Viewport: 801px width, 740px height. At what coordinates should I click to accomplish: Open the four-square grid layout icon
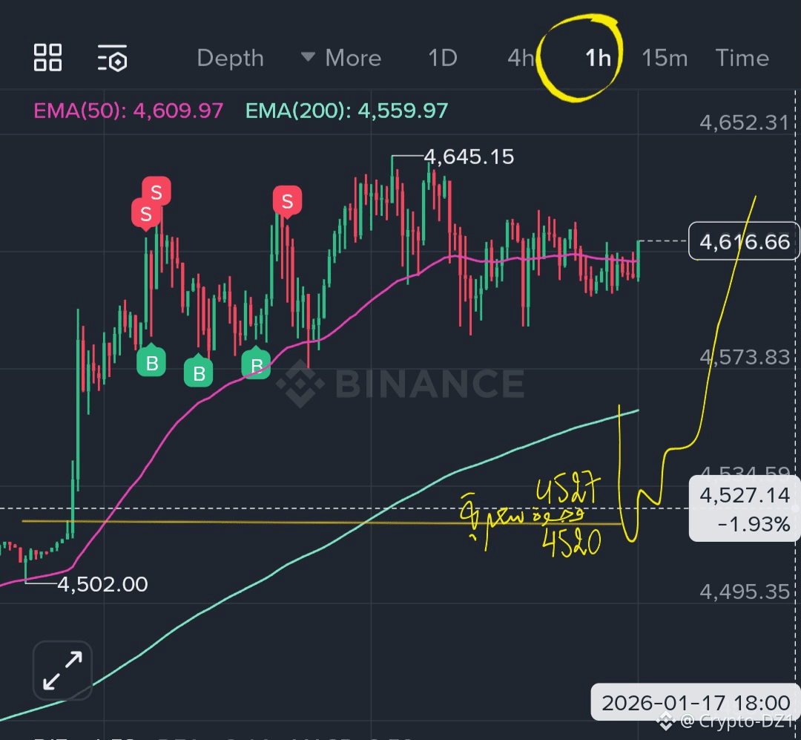tap(47, 57)
